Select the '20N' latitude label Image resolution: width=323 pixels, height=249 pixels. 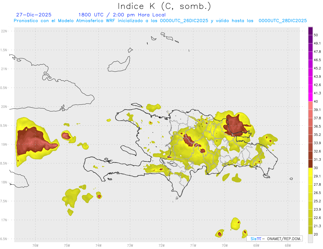(4, 107)
